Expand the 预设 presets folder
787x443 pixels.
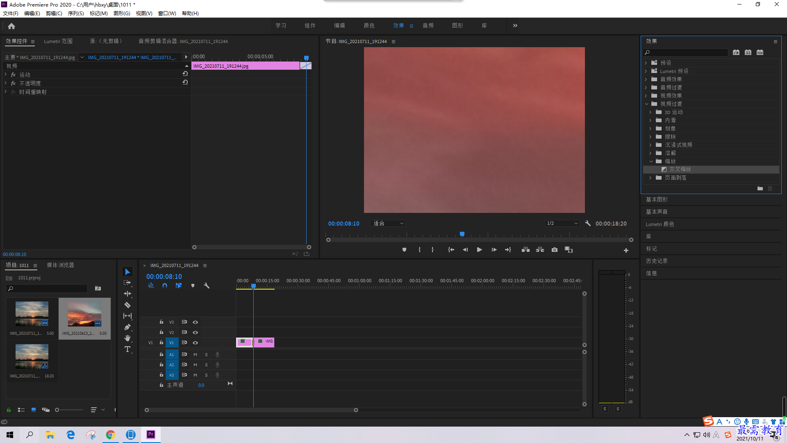[x=646, y=63]
